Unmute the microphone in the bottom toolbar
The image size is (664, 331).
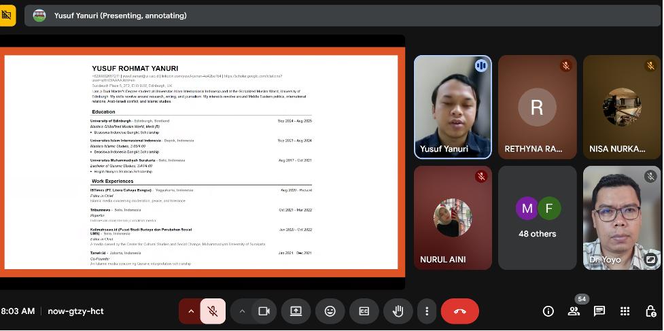tap(213, 311)
